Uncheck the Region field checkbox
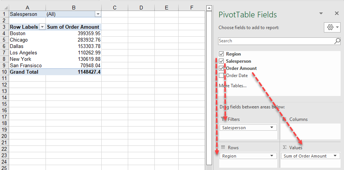344x170 pixels. tap(221, 54)
